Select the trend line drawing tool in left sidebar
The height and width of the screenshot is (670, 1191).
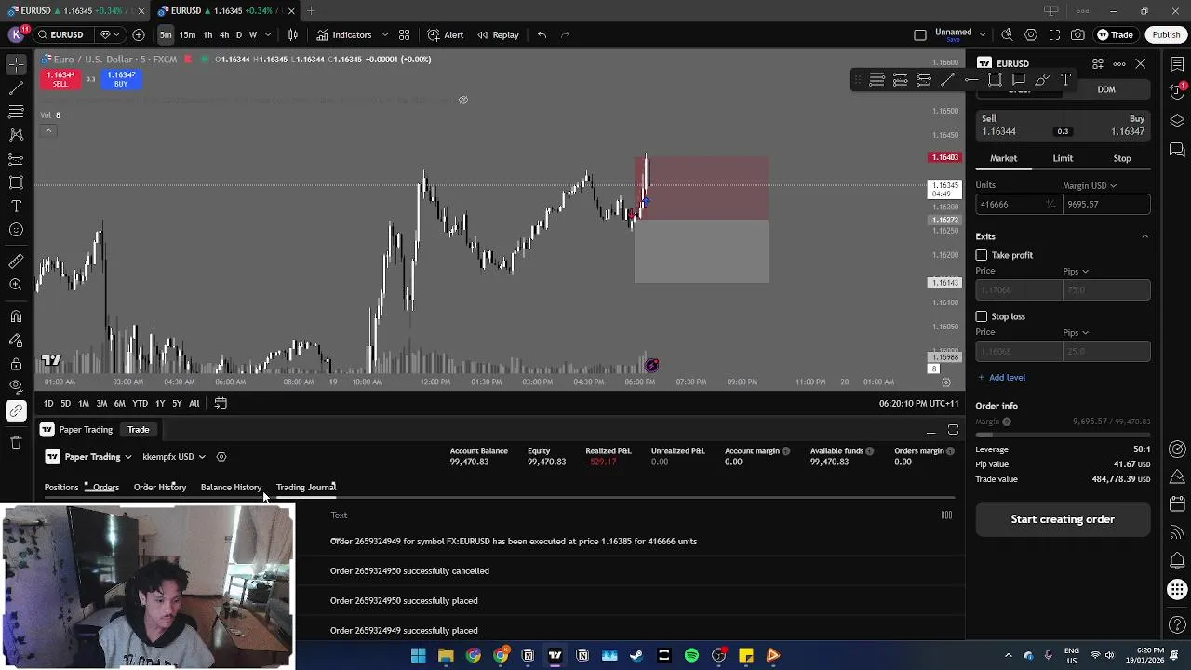pyautogui.click(x=16, y=88)
